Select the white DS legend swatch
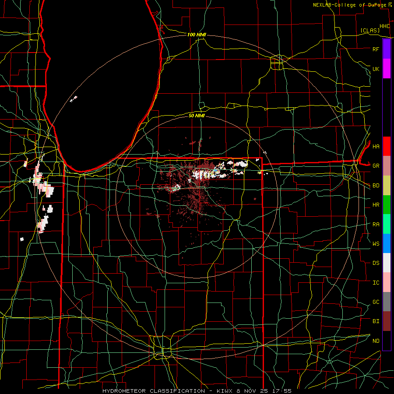The height and width of the screenshot is (394, 394). pyautogui.click(x=387, y=263)
